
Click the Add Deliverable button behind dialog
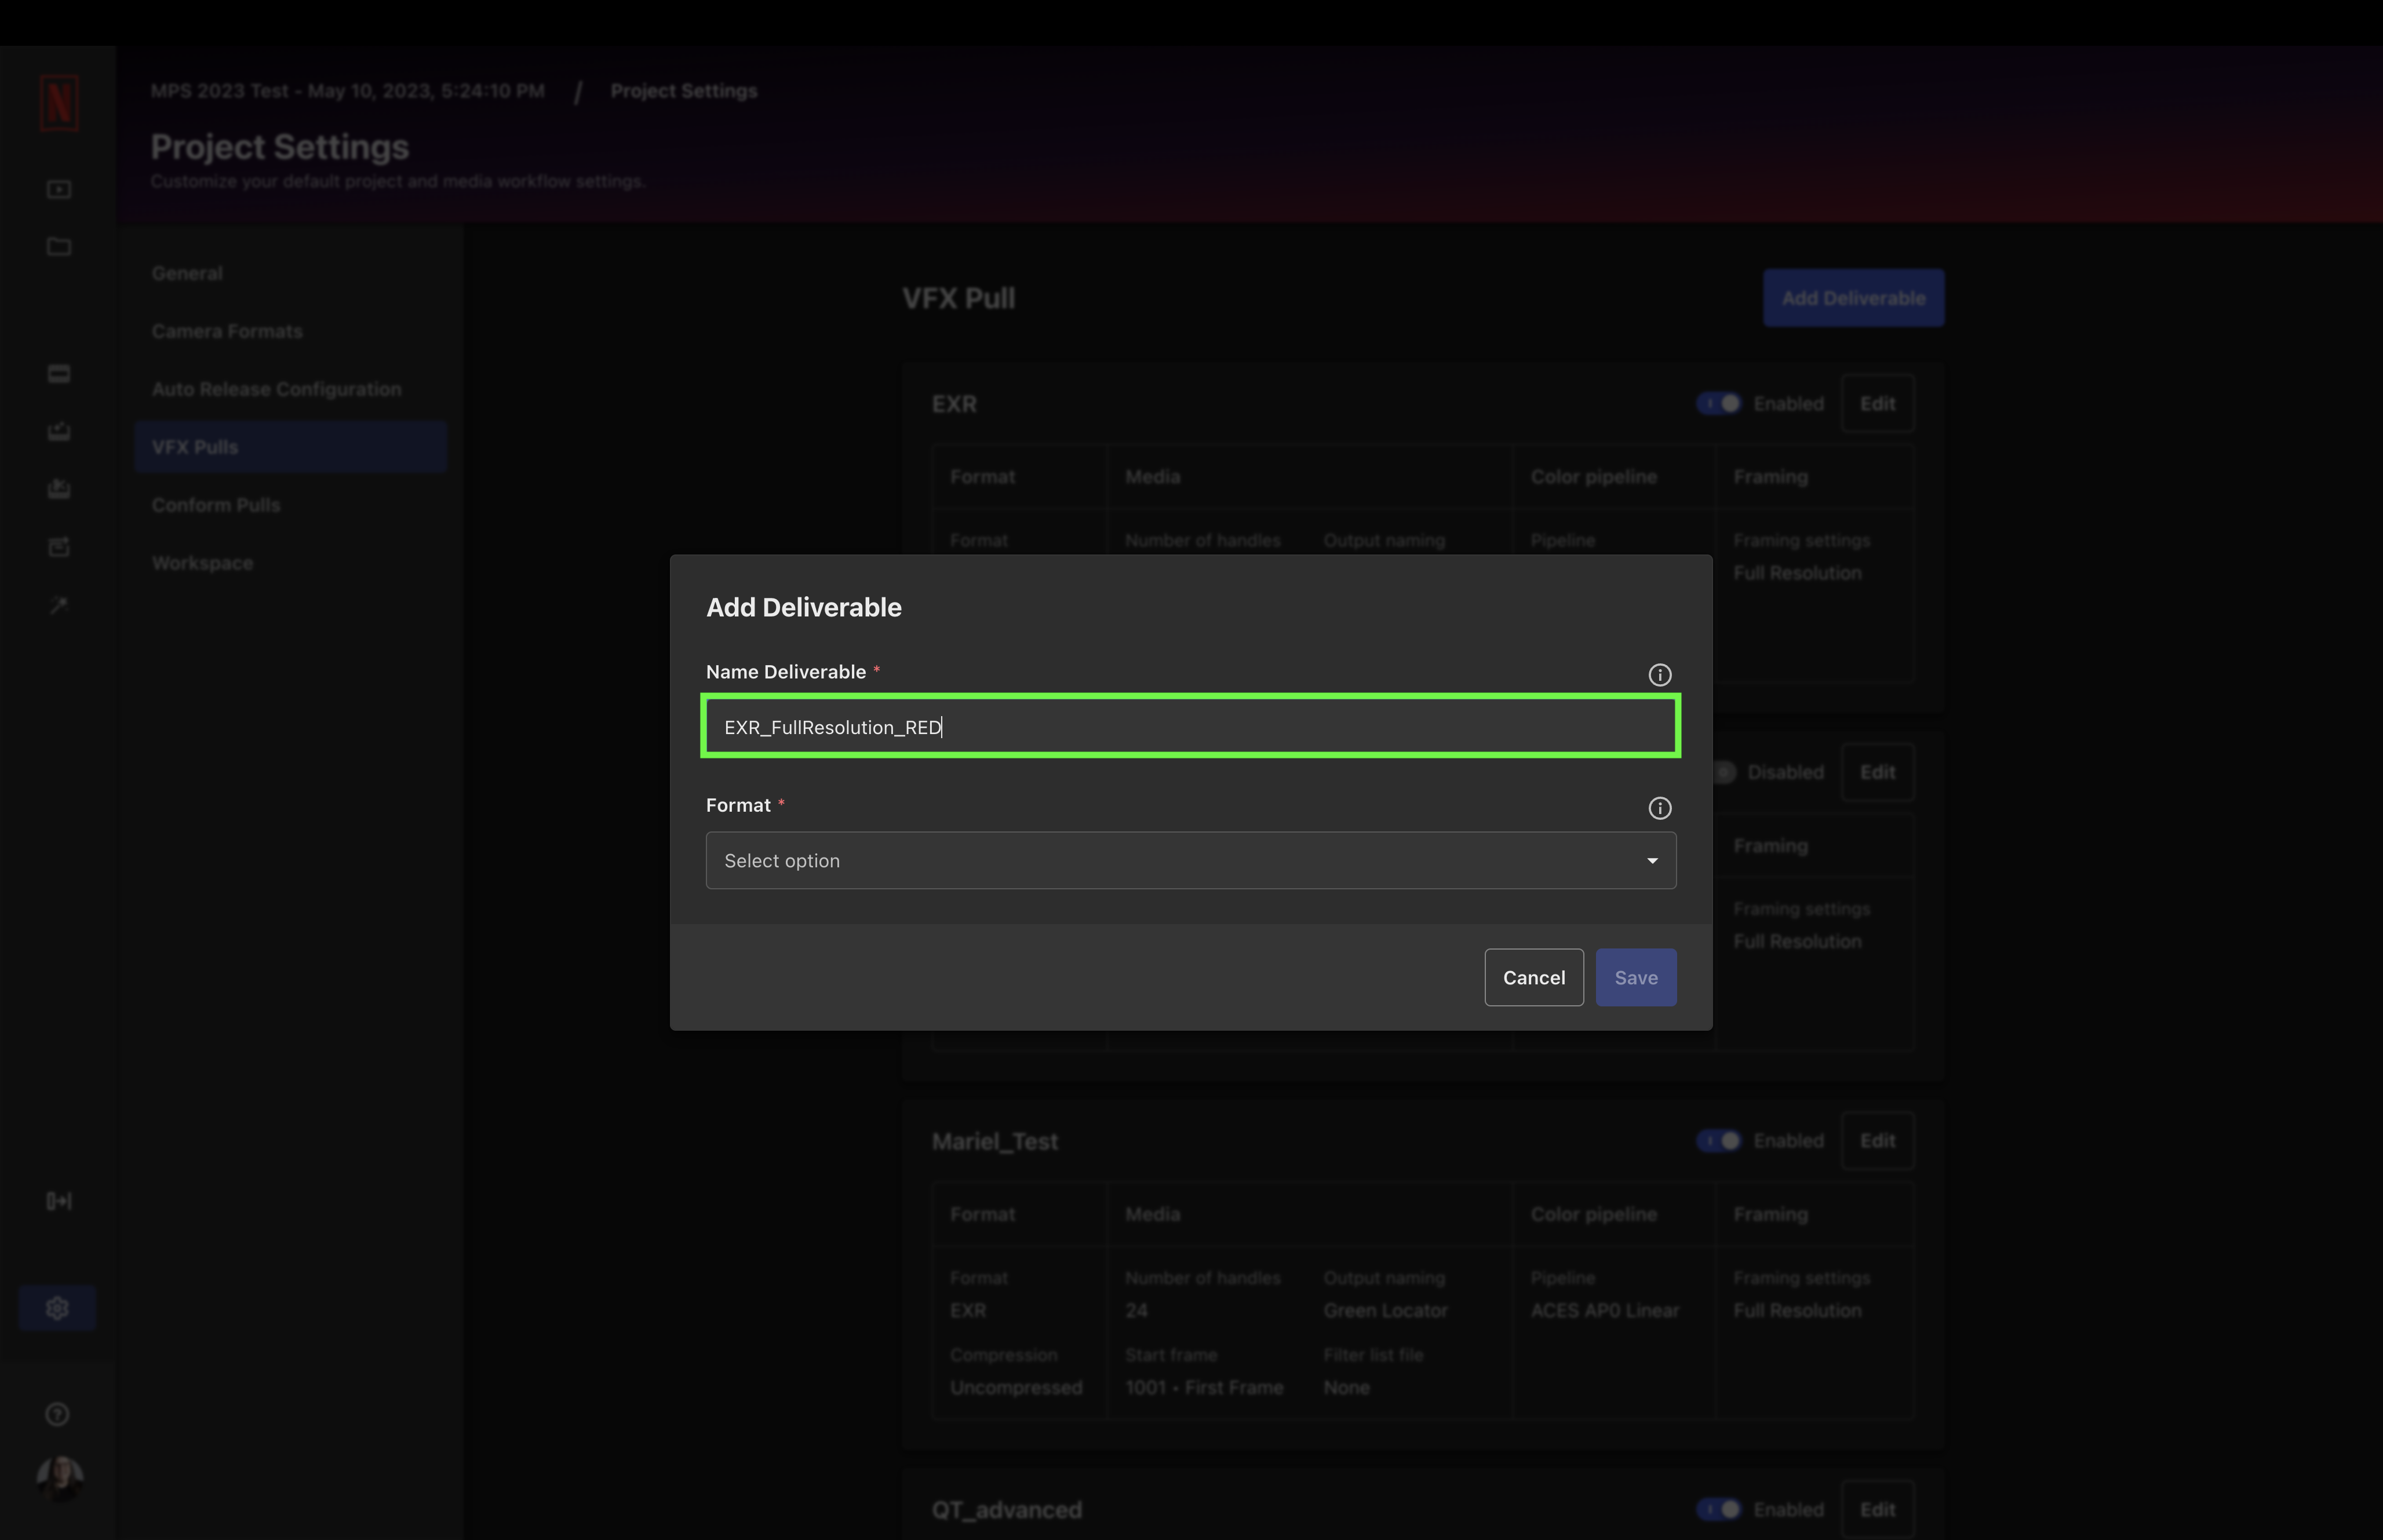[1853, 298]
